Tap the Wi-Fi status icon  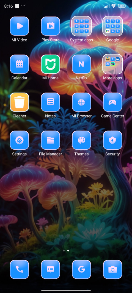[114, 6]
